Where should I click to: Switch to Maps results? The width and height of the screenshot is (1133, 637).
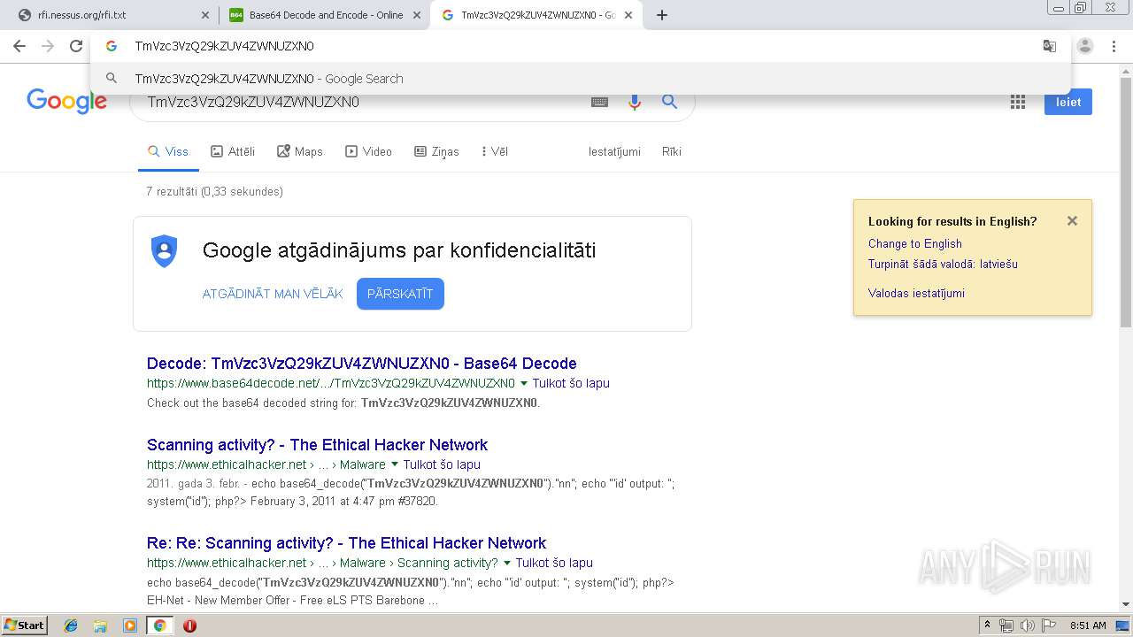[x=300, y=151]
